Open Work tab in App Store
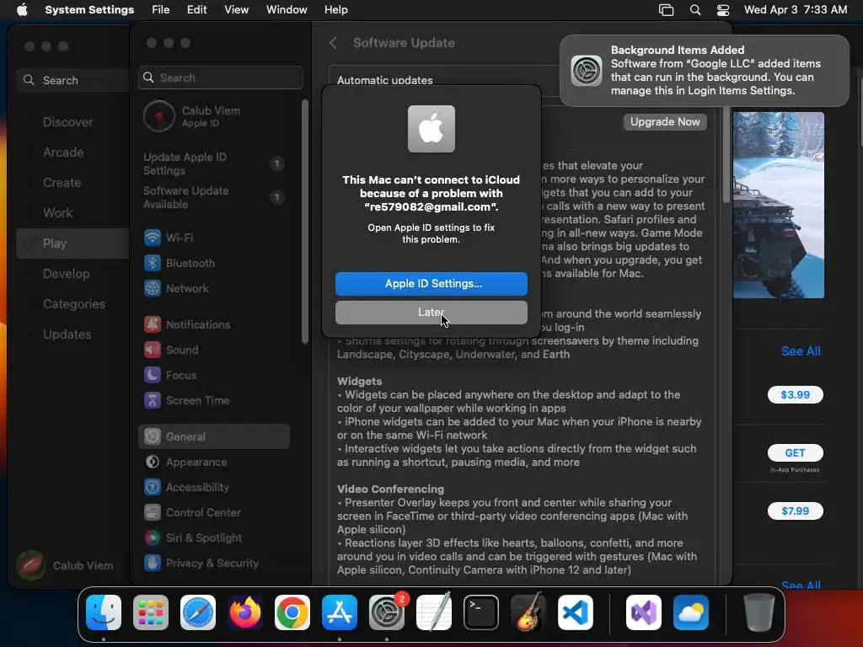This screenshot has height=647, width=863. pyautogui.click(x=72, y=213)
